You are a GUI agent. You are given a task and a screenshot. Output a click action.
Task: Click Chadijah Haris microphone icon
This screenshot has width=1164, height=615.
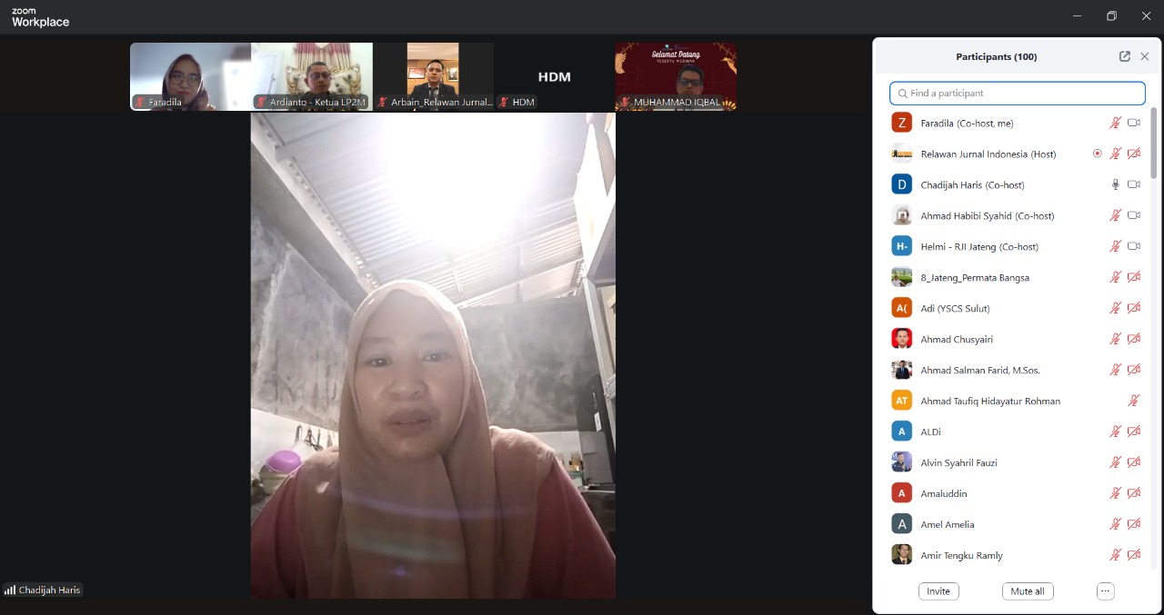[1115, 184]
